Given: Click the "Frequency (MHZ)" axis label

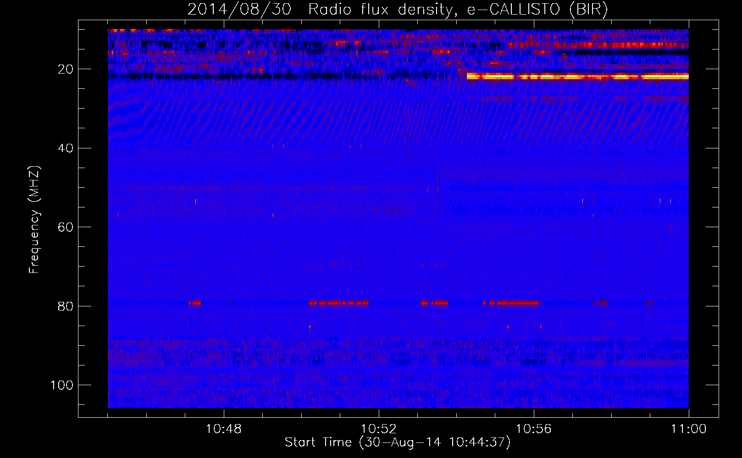Looking at the screenshot, I should [34, 219].
